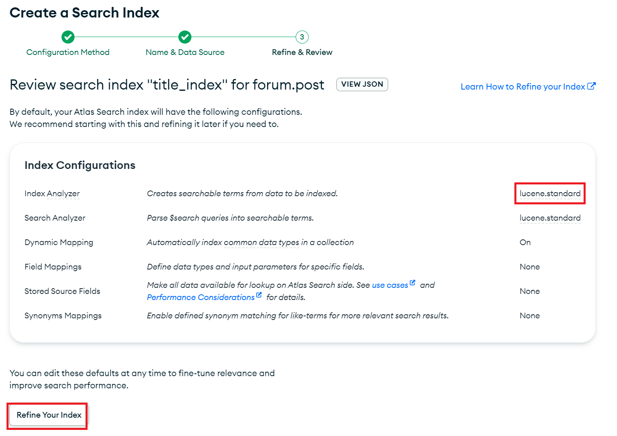Go back to Configuration Method step label
The width and height of the screenshot is (617, 436).
click(68, 52)
